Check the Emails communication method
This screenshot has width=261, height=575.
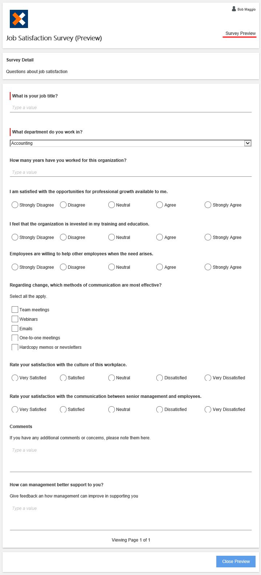click(15, 328)
